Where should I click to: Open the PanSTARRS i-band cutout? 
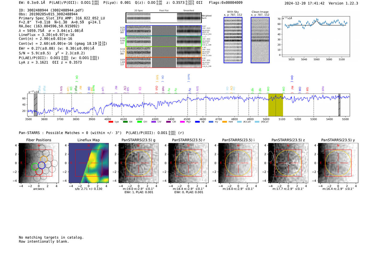pos(238,163)
